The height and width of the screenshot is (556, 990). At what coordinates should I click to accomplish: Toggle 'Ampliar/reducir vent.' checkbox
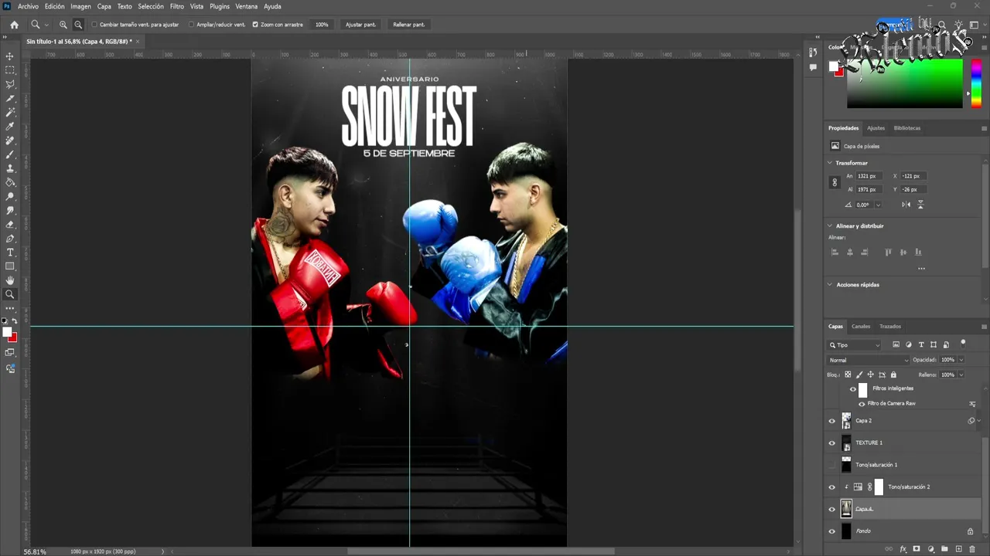tap(192, 25)
